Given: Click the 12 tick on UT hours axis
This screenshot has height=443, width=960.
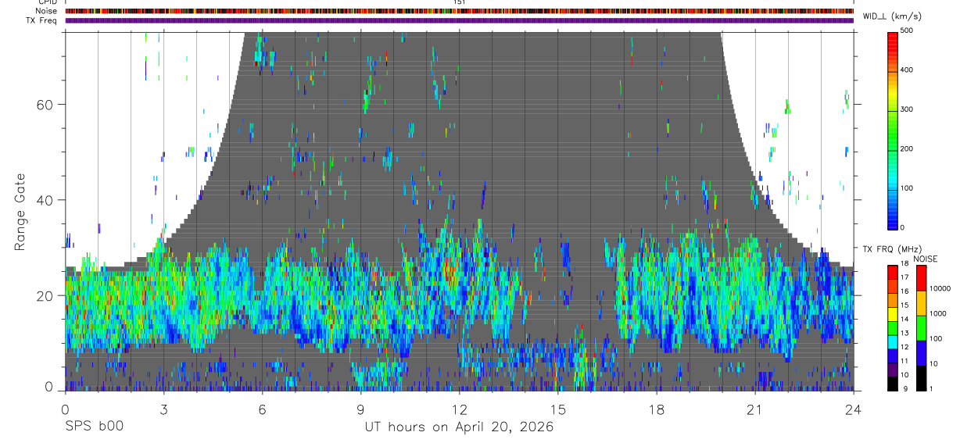Looking at the screenshot, I should click(x=459, y=409).
